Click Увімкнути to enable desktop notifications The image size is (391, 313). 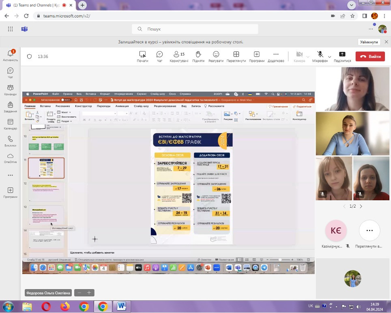(x=369, y=42)
